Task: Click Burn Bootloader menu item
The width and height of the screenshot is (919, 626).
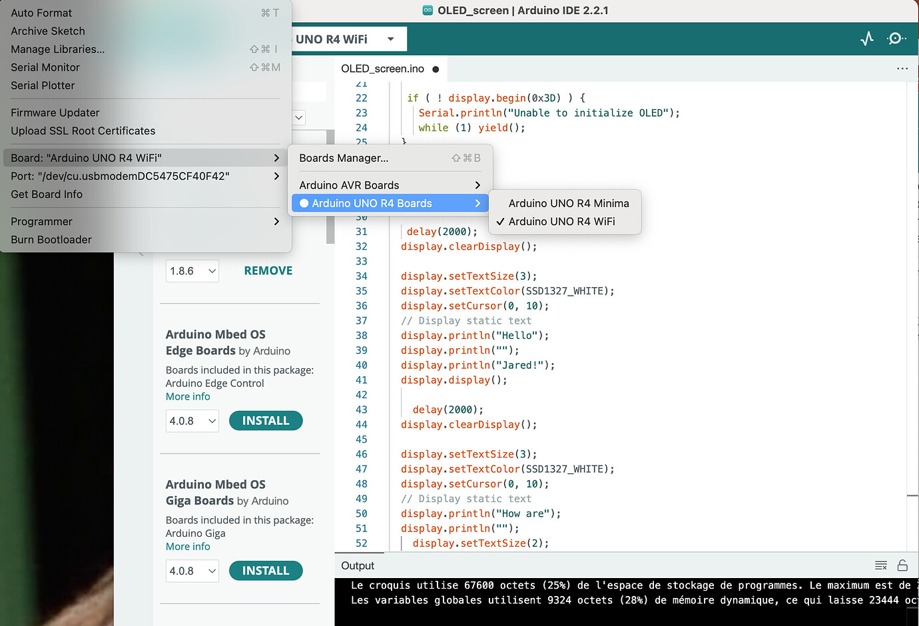Action: 51,240
